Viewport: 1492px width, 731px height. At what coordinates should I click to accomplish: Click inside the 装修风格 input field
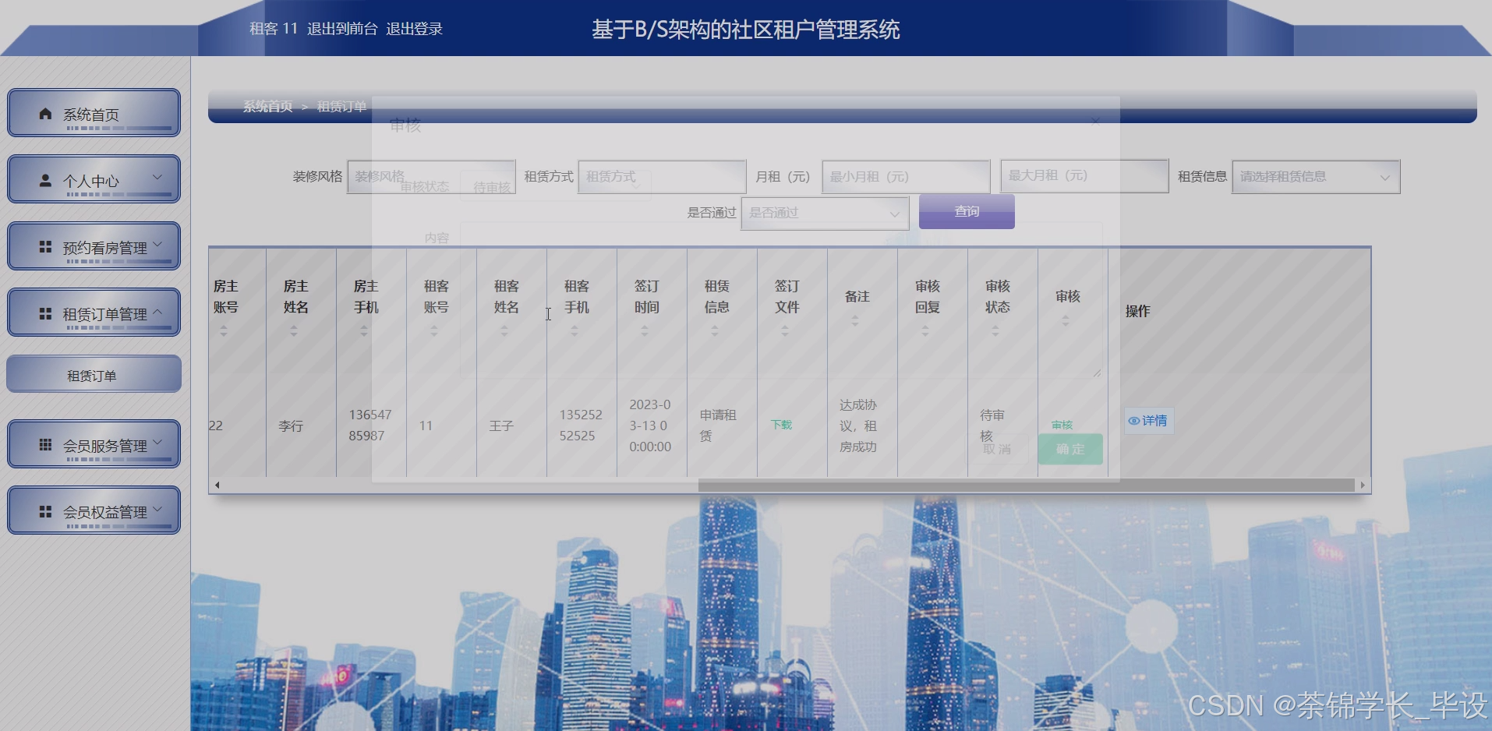pyautogui.click(x=431, y=177)
